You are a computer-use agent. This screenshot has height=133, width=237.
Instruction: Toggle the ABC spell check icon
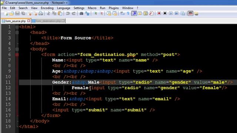click(x=190, y=13)
